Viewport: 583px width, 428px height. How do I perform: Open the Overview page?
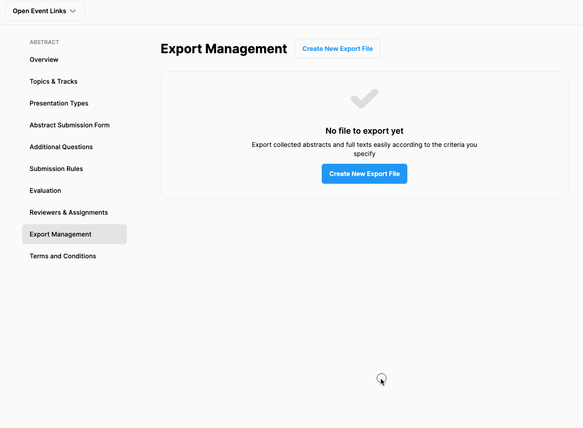[x=44, y=60]
